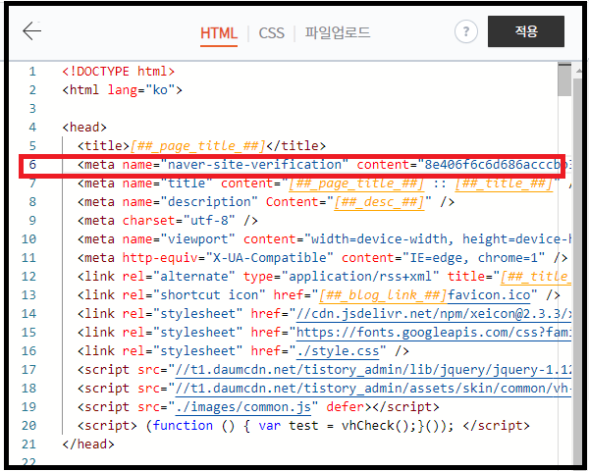Open the help question mark icon

tap(465, 31)
